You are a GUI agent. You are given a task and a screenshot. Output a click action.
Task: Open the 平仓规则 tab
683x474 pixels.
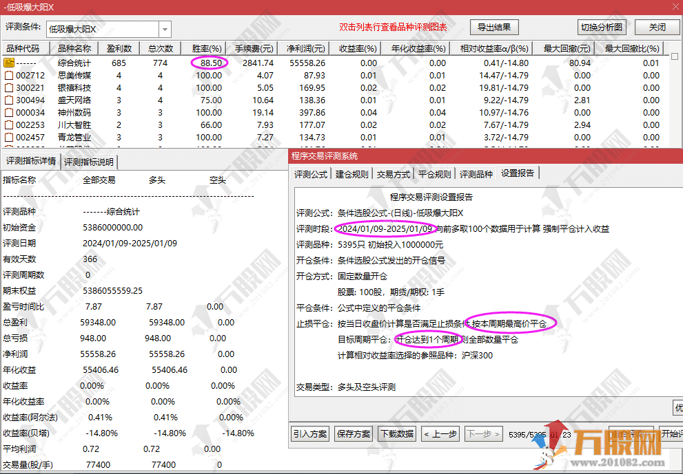[435, 174]
